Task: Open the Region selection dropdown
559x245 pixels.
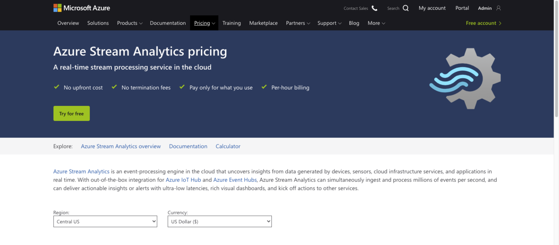Action: tap(105, 221)
